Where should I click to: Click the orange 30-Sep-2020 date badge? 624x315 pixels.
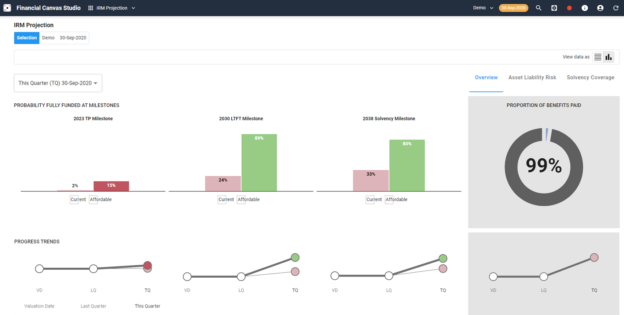[514, 8]
